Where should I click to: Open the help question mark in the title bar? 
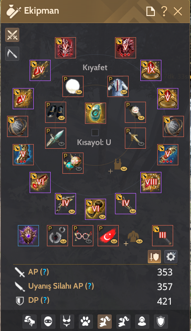(164, 11)
